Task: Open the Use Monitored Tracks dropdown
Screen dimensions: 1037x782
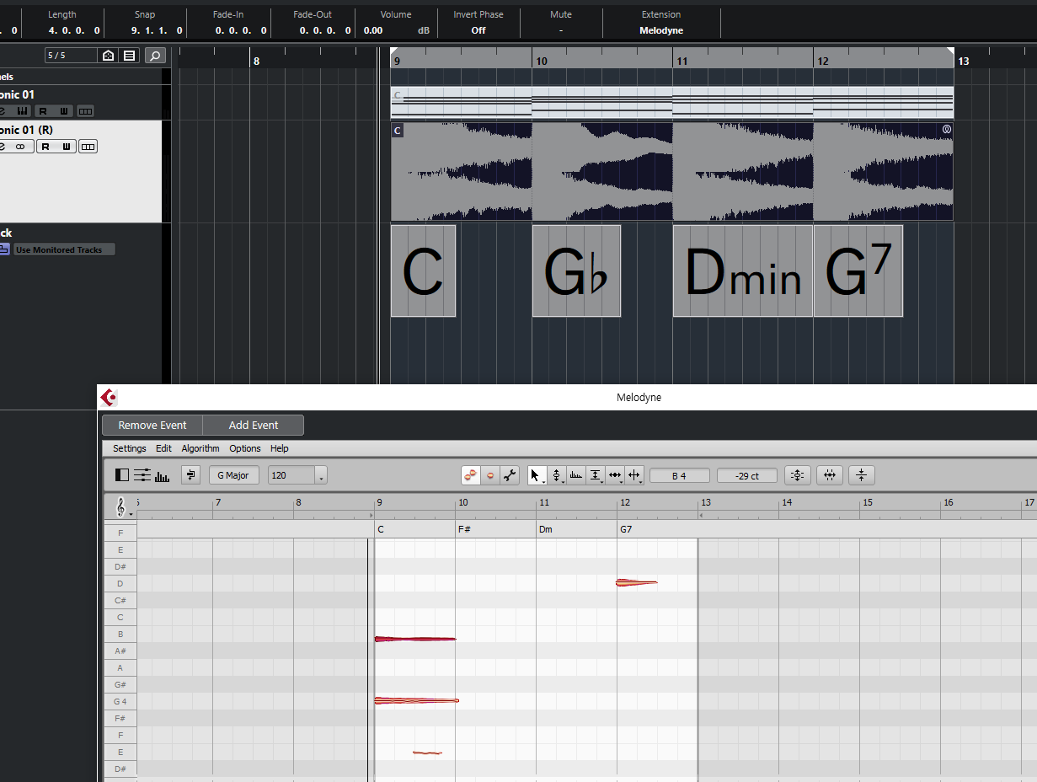Action: pos(63,249)
